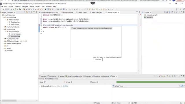Expand the ServiceTest result node
Viewport: 185px width, 104px height.
pos(40,86)
